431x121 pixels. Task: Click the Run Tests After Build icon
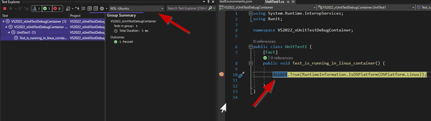(x=77, y=9)
